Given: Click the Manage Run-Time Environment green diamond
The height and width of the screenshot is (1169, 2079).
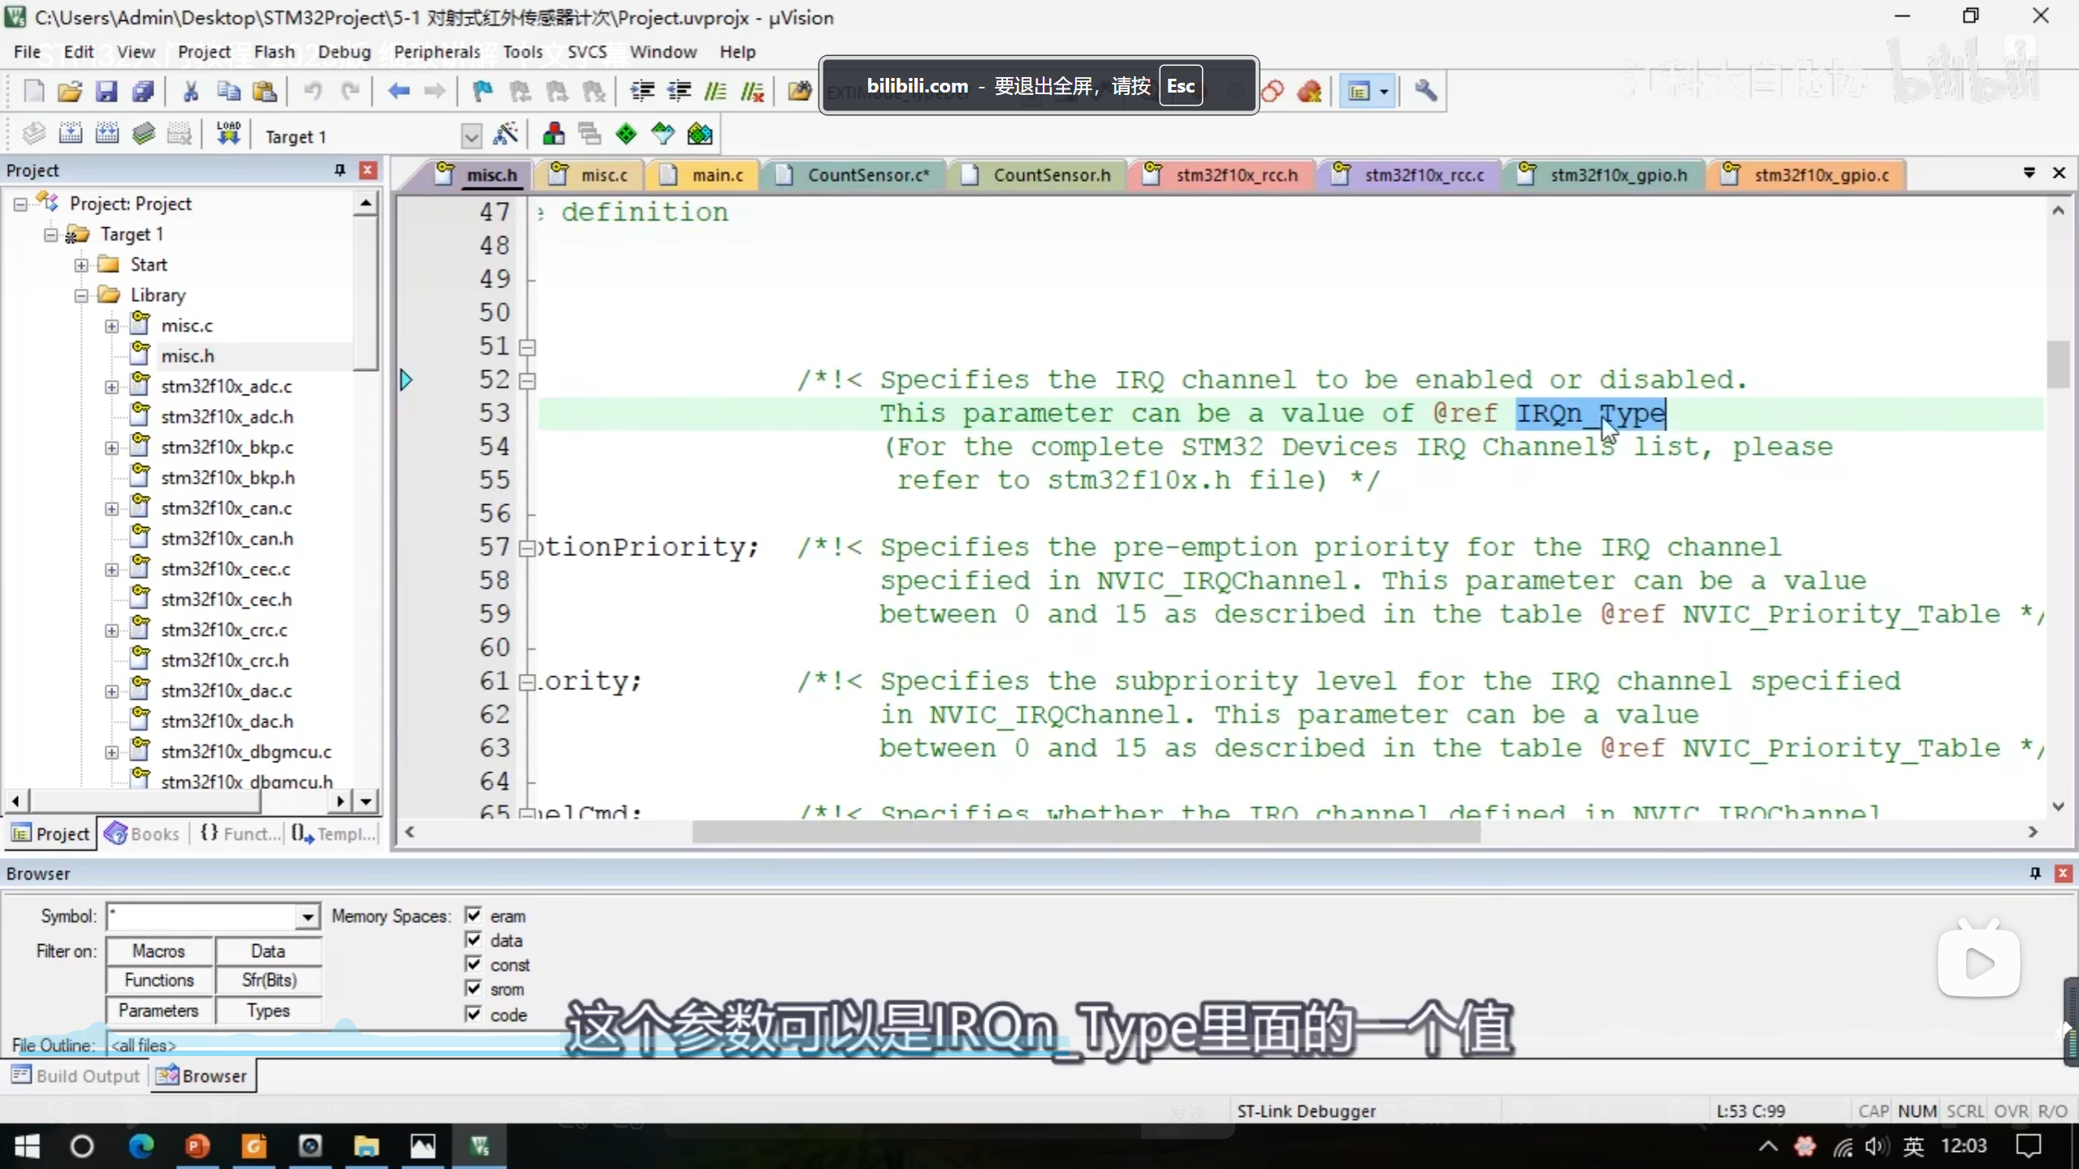Looking at the screenshot, I should tap(626, 134).
